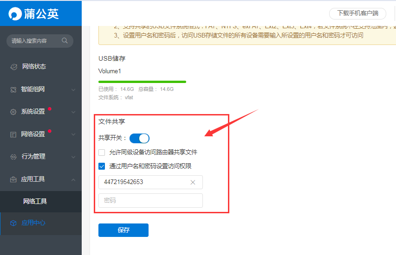Click the search magnifier icon
Image resolution: width=396 pixels, height=255 pixels.
tap(65, 40)
